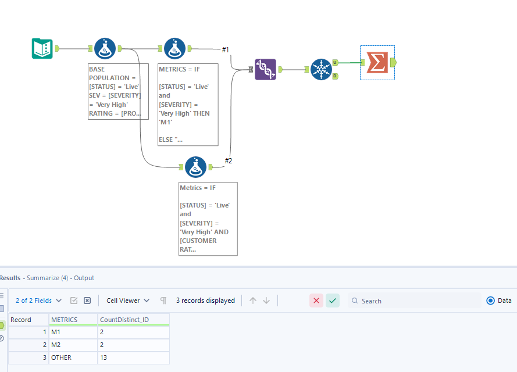This screenshot has width=517, height=372.
Task: Click the Formula tool labeled #1
Action: coord(174,48)
